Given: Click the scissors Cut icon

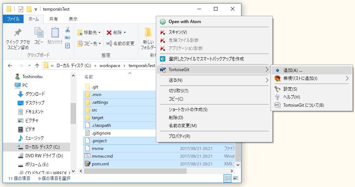Looking at the screenshot, I should click(68, 30).
